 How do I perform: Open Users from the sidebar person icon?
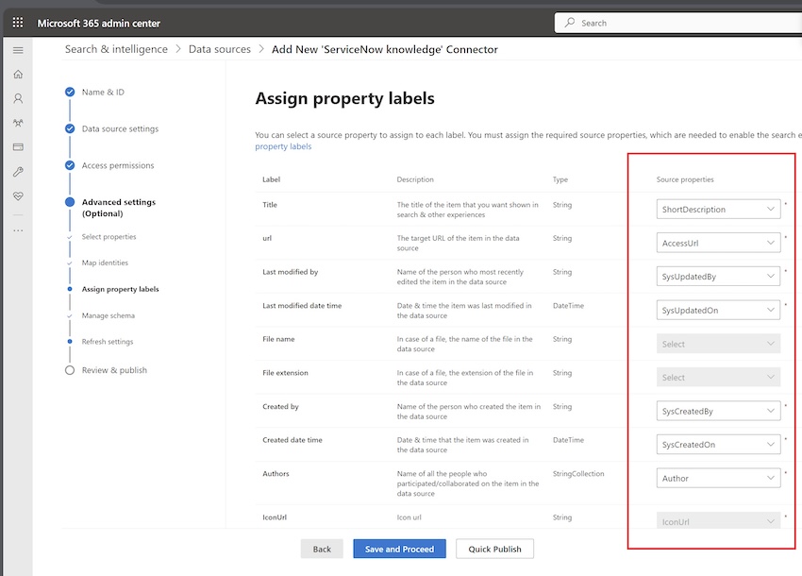pyautogui.click(x=16, y=99)
